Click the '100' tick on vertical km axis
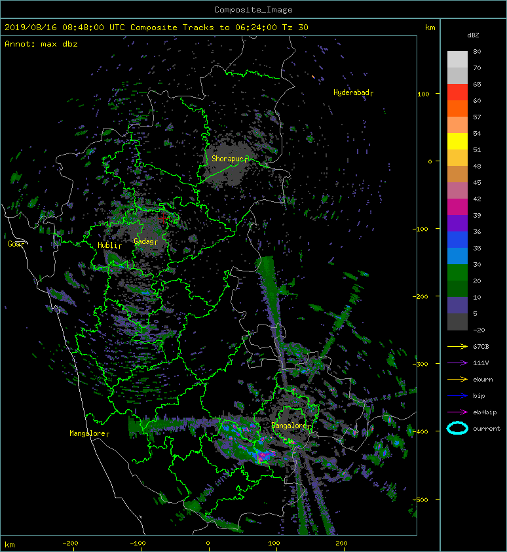The image size is (507, 552). click(x=424, y=94)
